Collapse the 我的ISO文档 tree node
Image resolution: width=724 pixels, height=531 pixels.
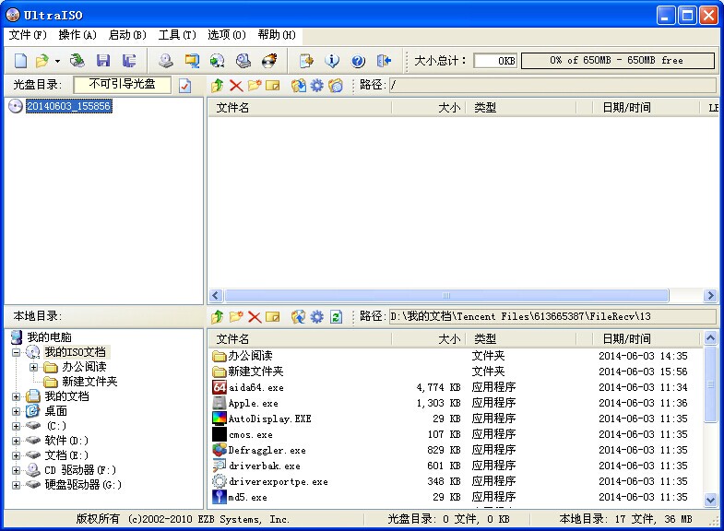17,352
